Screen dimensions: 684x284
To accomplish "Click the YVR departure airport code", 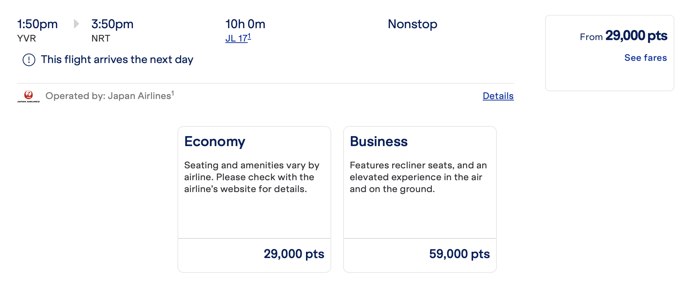I will (x=26, y=39).
